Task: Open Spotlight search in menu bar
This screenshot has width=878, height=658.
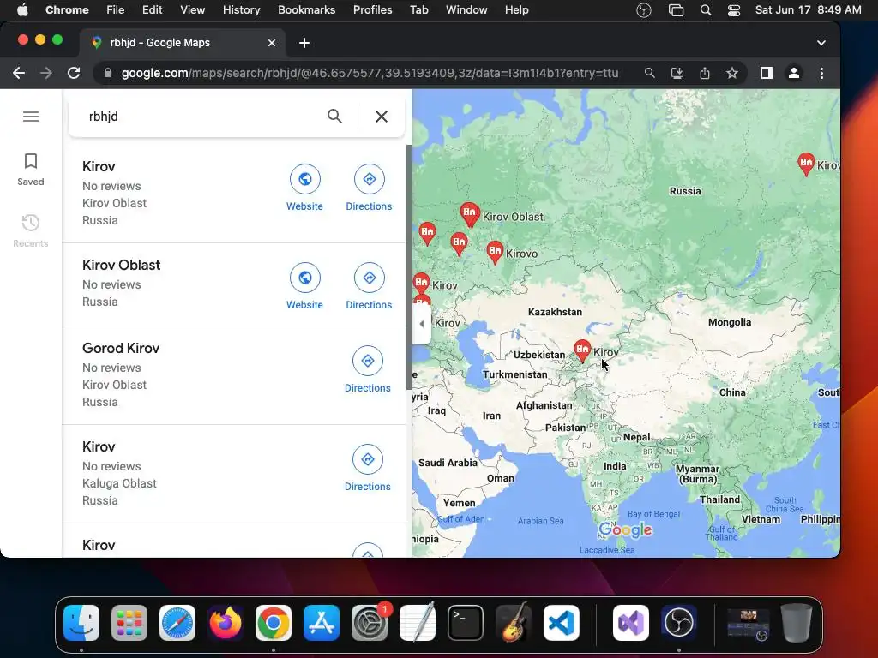Action: 706,9
